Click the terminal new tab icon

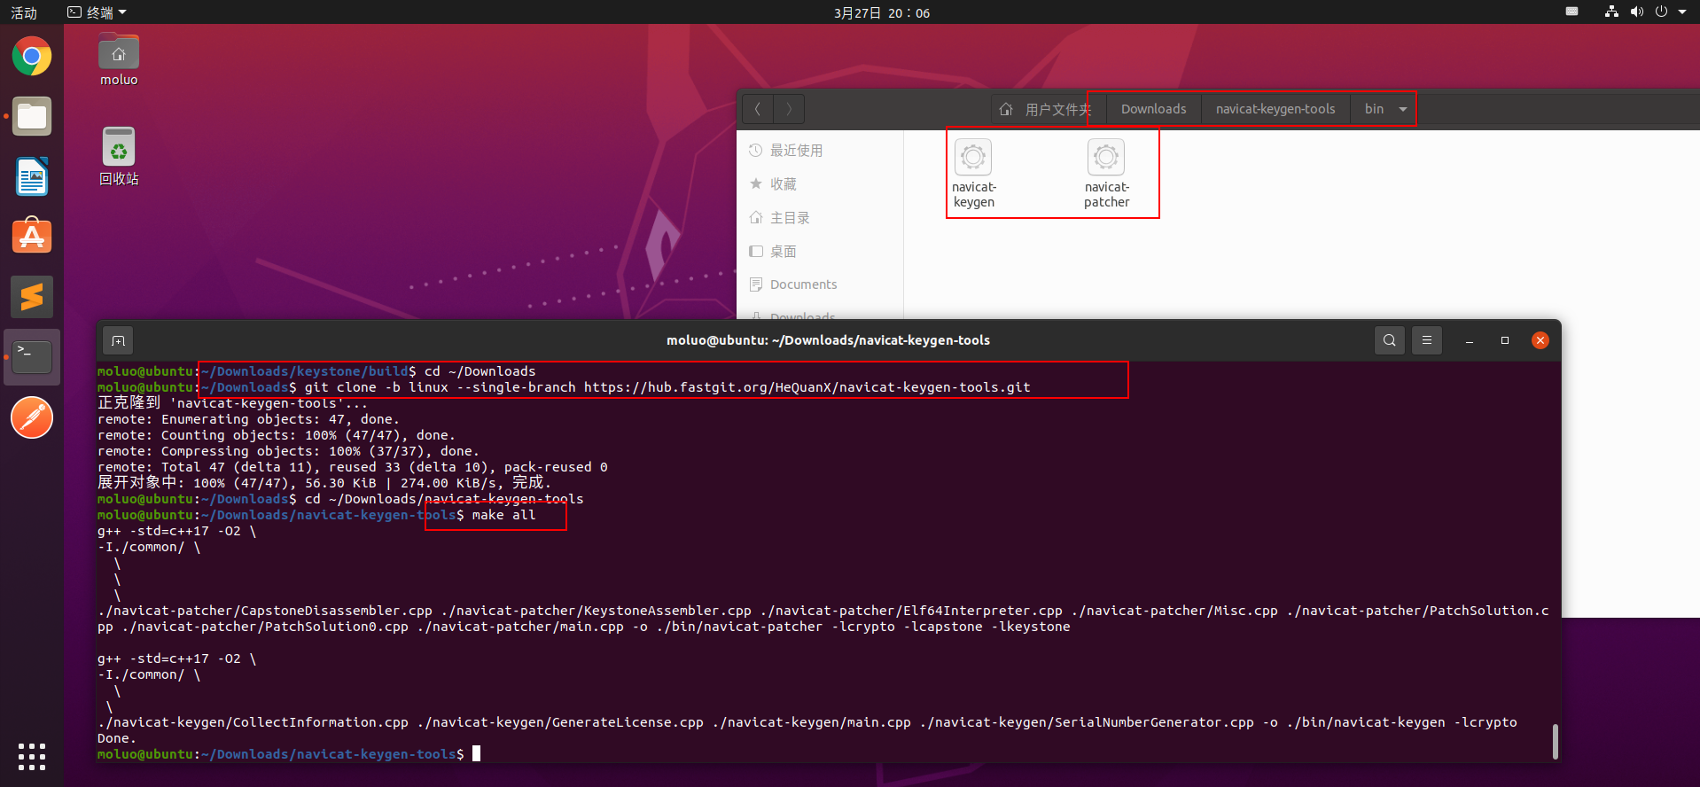(118, 340)
